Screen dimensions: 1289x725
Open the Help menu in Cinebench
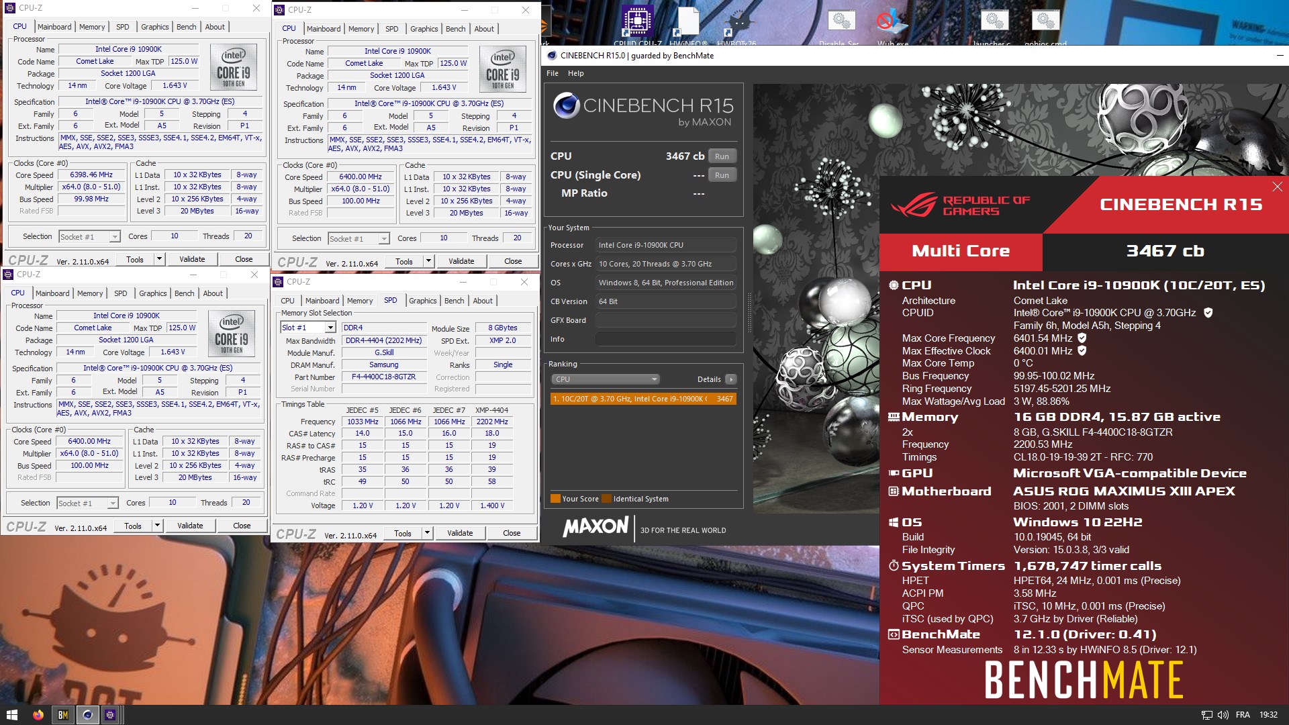tap(575, 73)
